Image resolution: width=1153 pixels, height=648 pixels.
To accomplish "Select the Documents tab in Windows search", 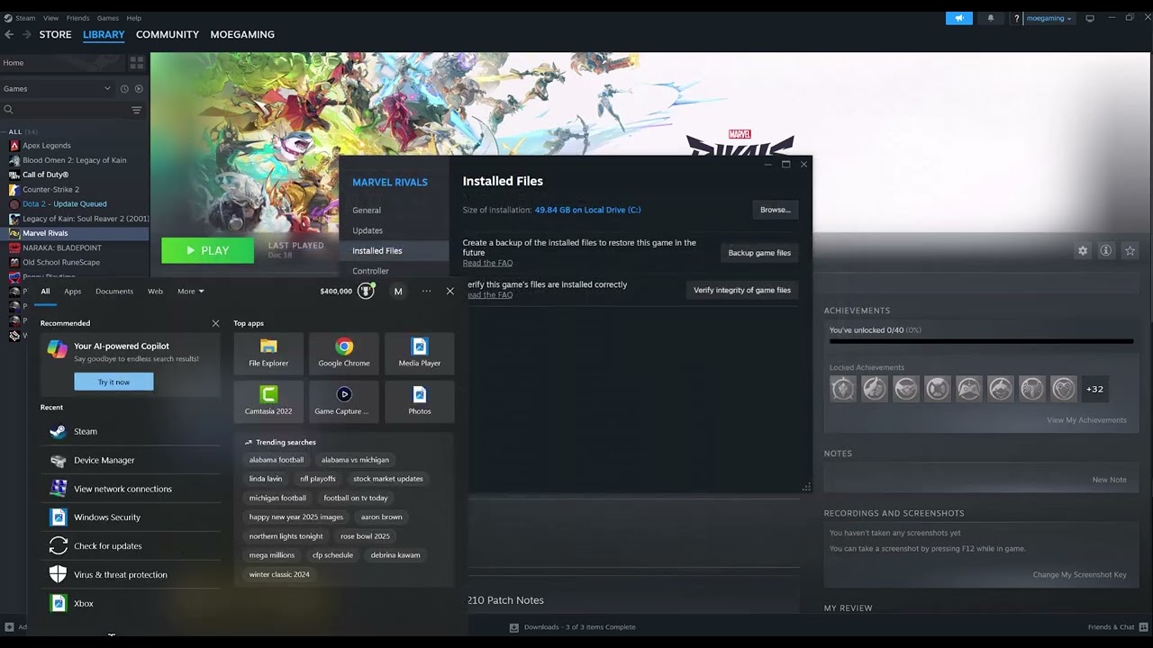I will [114, 291].
